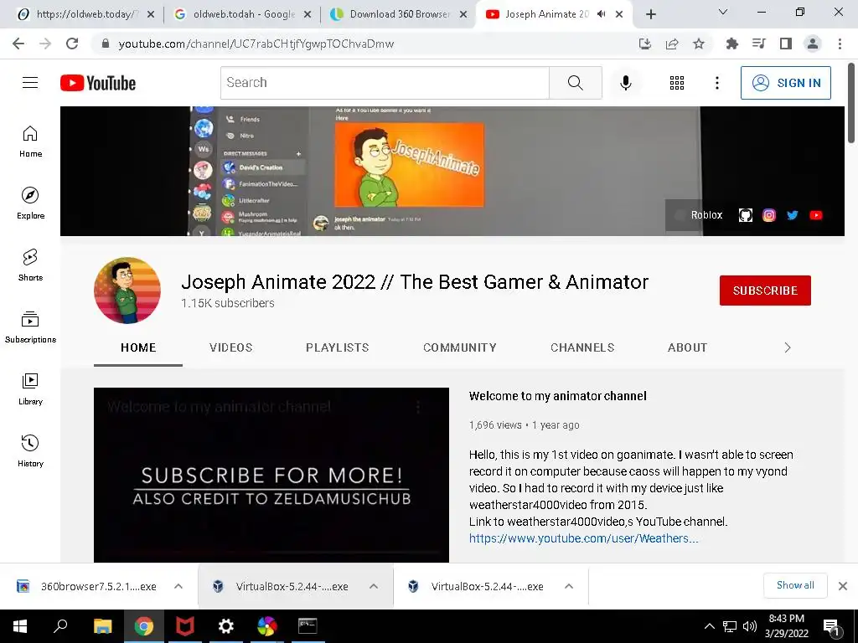Click the YouTube search input field
The image size is (858, 643).
(x=385, y=83)
